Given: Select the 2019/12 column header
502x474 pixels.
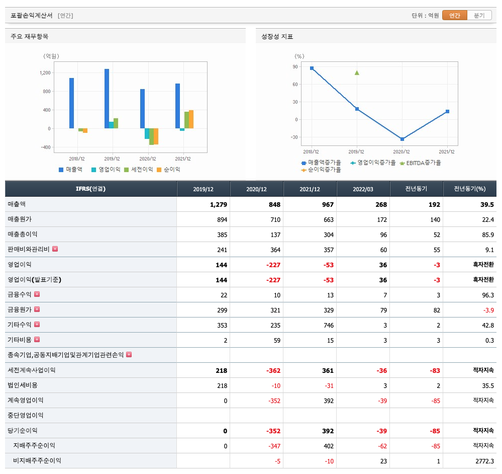Looking at the screenshot, I should [x=204, y=189].
